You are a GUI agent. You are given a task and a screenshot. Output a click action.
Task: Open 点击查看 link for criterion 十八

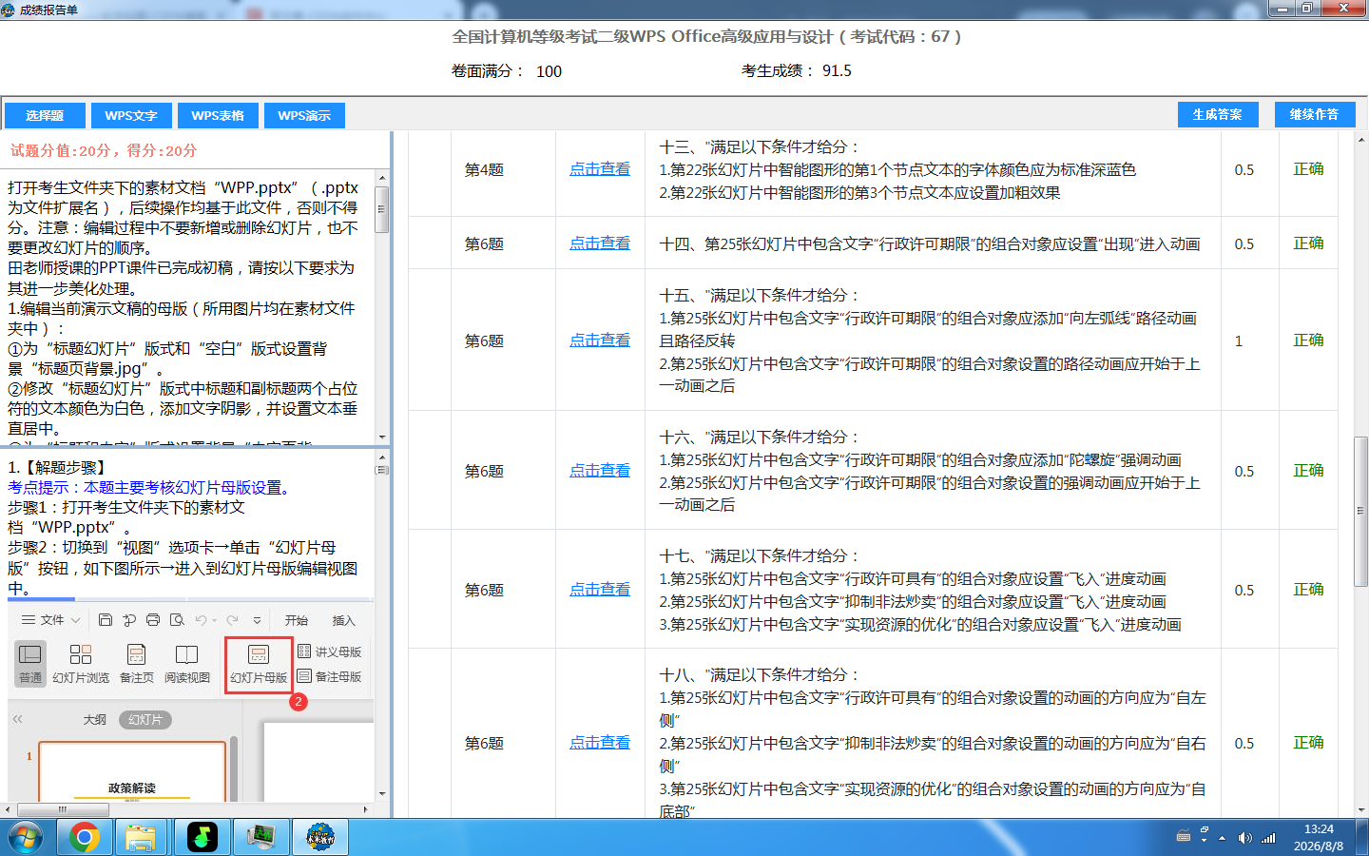pyautogui.click(x=600, y=743)
